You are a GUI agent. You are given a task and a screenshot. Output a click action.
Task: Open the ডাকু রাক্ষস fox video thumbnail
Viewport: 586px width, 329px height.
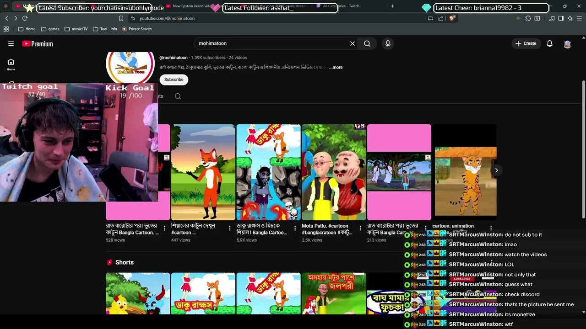click(268, 172)
